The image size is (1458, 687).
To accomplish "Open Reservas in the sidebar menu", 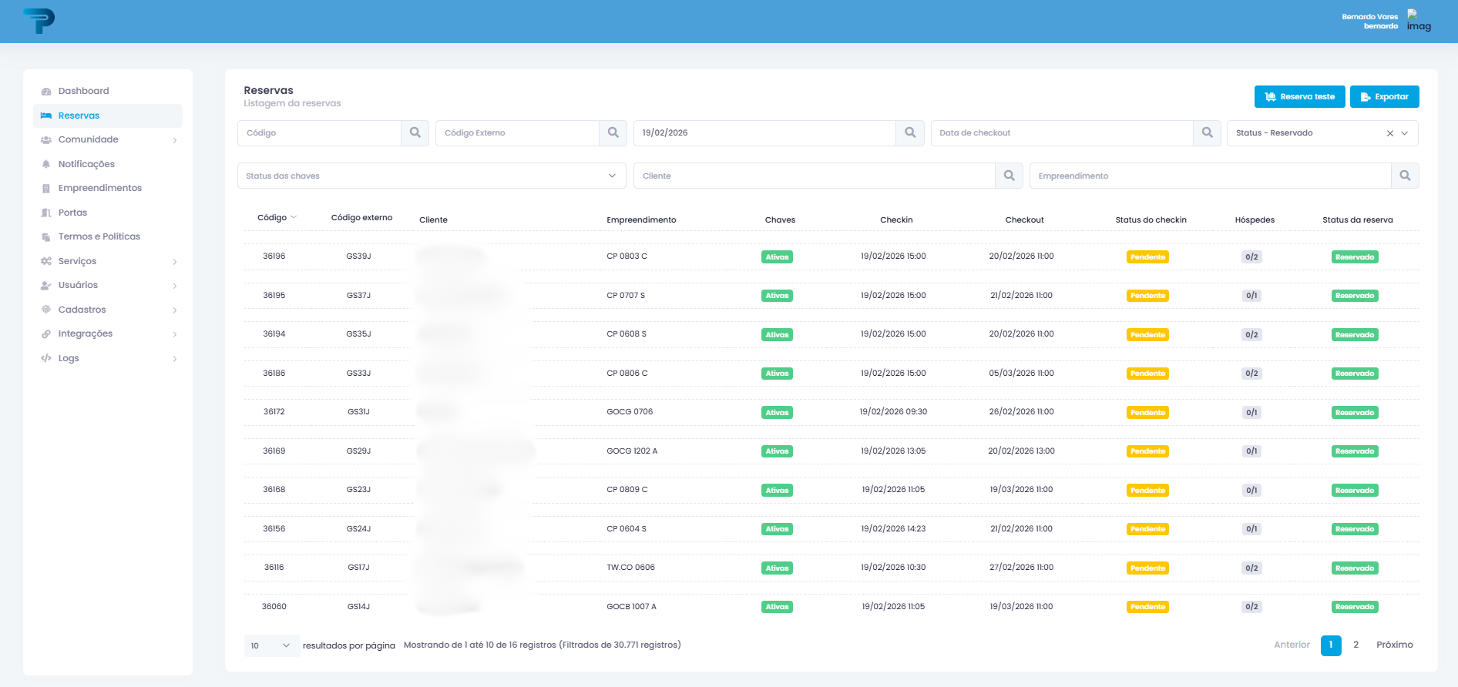I will tap(108, 116).
